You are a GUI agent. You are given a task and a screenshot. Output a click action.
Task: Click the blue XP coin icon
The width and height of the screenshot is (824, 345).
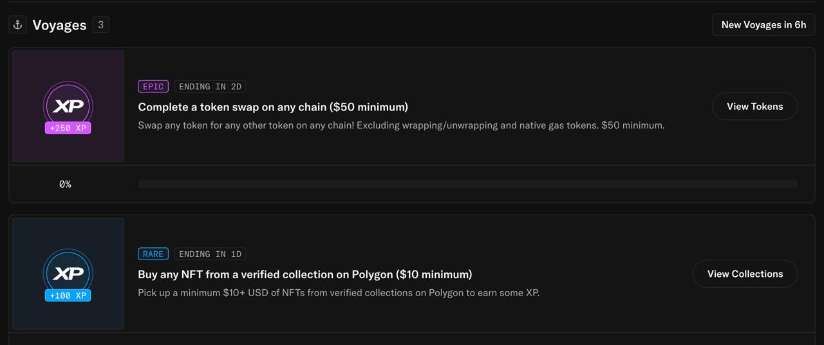[68, 272]
